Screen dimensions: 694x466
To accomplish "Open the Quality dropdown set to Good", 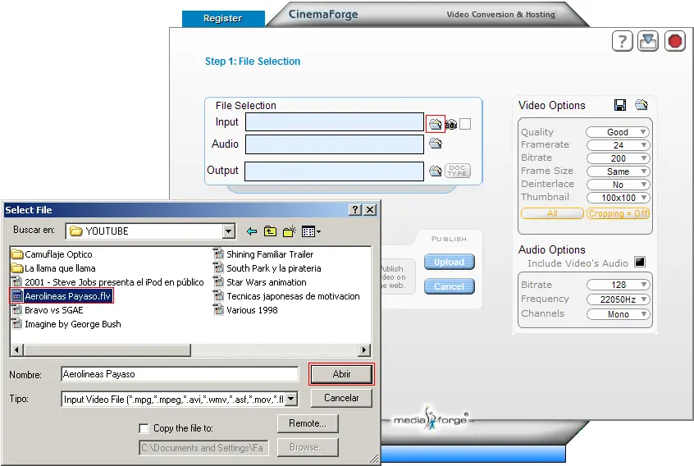I will click(x=618, y=132).
